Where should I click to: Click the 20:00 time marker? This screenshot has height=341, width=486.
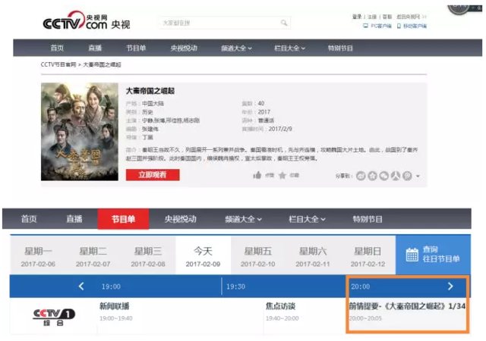tap(360, 286)
